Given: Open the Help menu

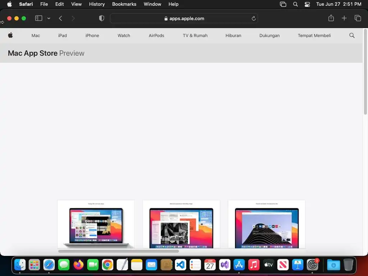Looking at the screenshot, I should click(174, 4).
